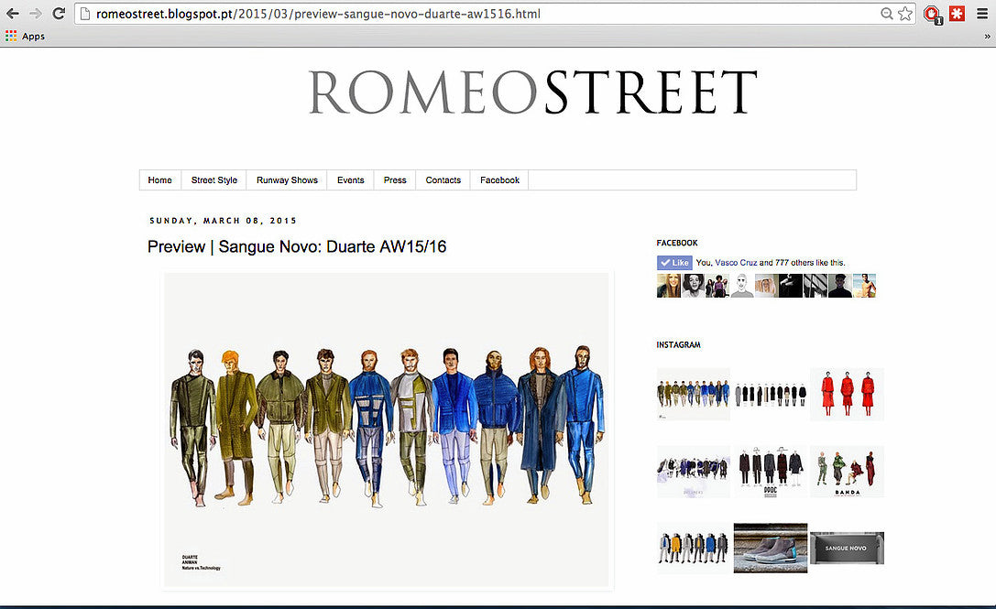This screenshot has width=996, height=609.
Task: Click the browser forward arrow
Action: (x=36, y=14)
